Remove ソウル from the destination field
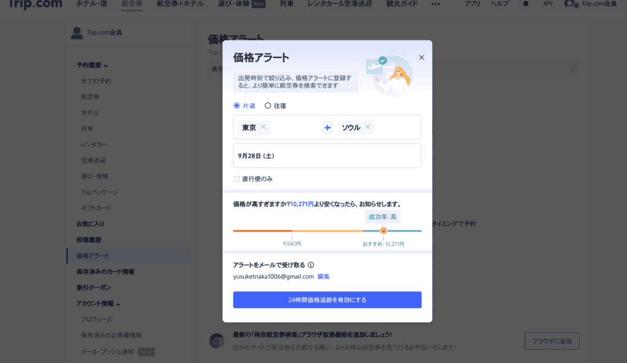Screen dimensions: 627x363 [x=367, y=127]
